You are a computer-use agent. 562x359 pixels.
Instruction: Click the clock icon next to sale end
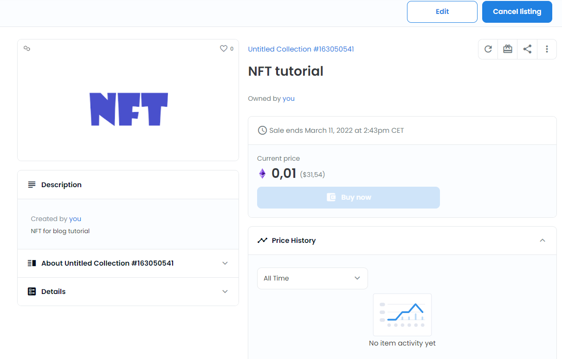click(x=262, y=131)
